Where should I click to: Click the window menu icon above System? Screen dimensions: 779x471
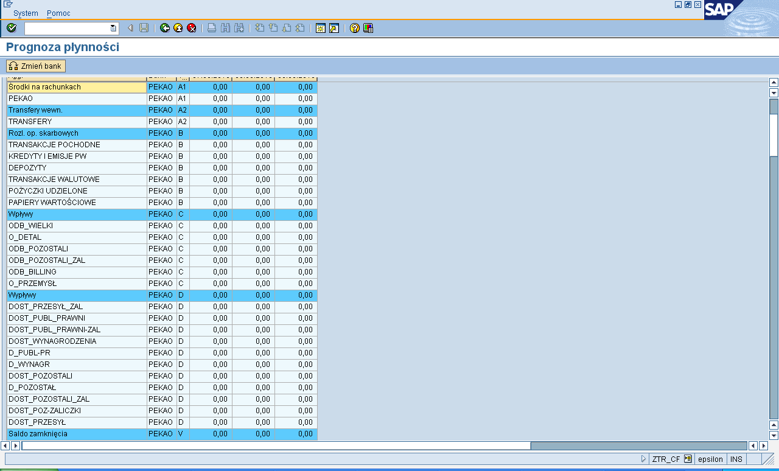[8, 4]
